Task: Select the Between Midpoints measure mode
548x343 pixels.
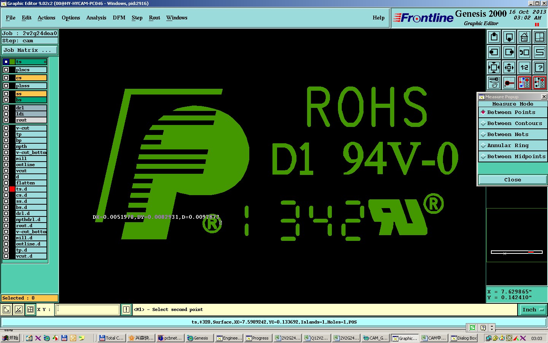Action: [x=513, y=157]
